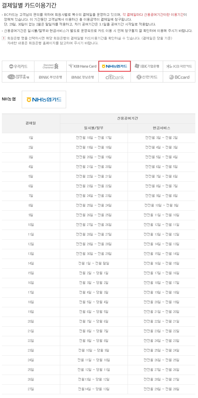The image size is (198, 398).
Task: Click the citibank logo
Action: 115,77
